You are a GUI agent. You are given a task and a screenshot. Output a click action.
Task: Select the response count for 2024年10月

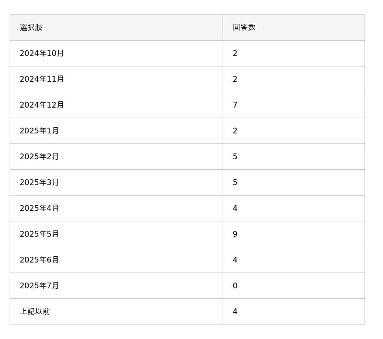coord(235,54)
